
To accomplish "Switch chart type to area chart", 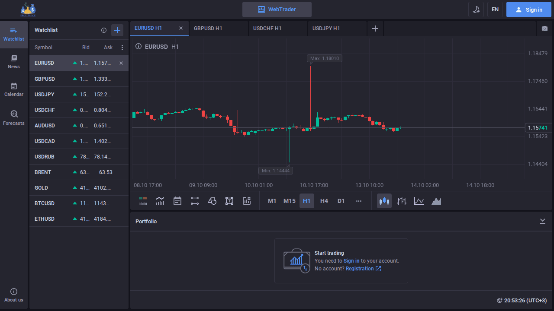I will (436, 201).
